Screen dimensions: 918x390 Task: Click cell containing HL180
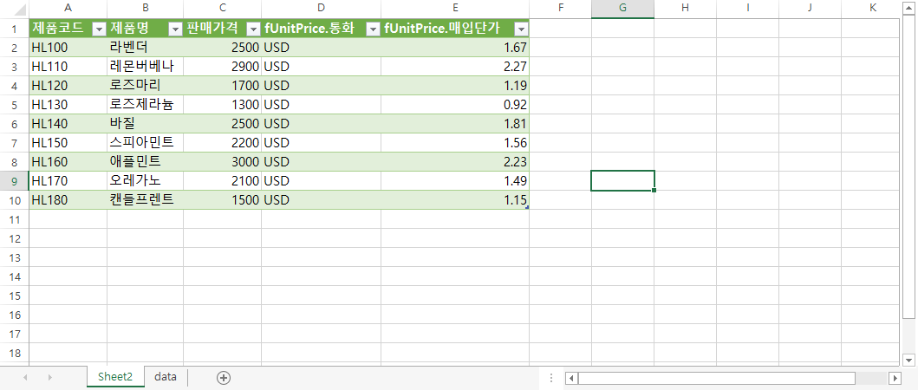68,199
